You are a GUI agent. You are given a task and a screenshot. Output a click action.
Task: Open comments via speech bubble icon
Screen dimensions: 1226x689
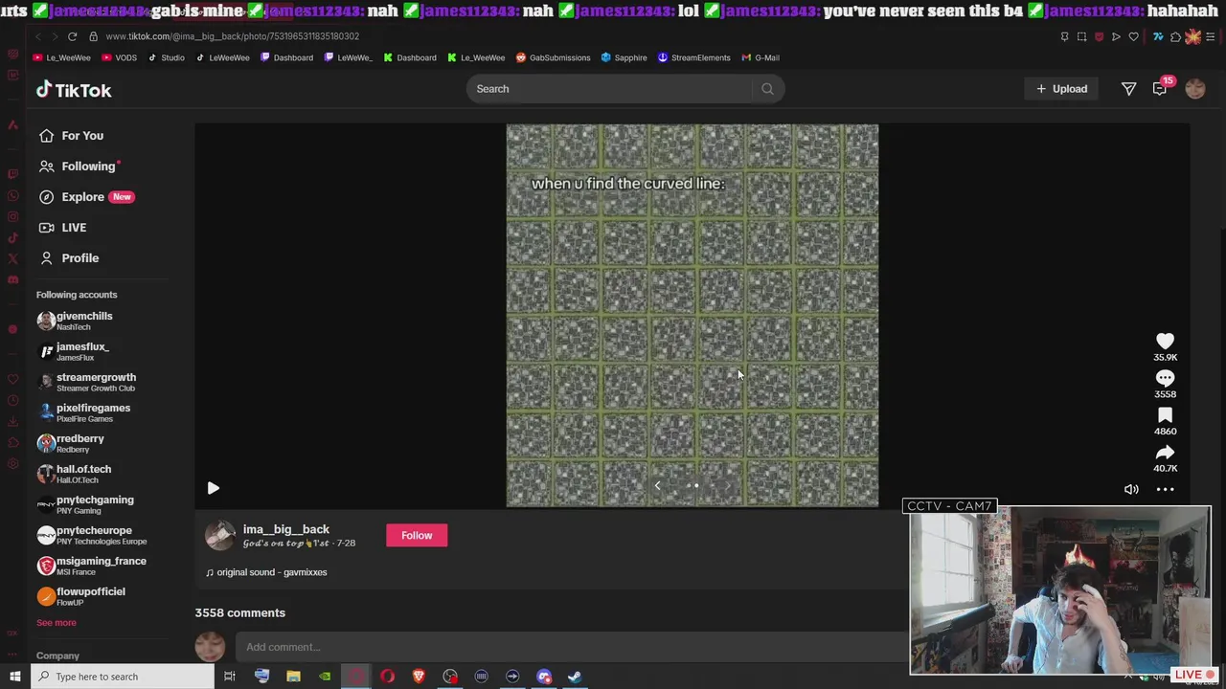click(x=1165, y=378)
